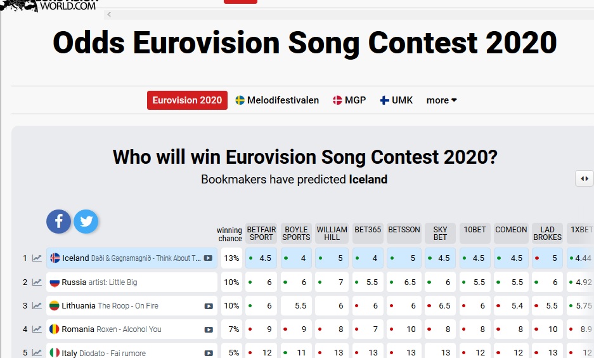This screenshot has width=594, height=358.
Task: Toggle table width with arrows button
Action: pyautogui.click(x=584, y=178)
